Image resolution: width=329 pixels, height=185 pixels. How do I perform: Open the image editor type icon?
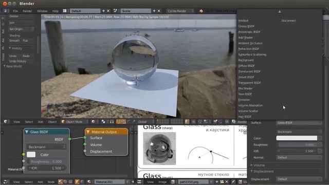139,181
